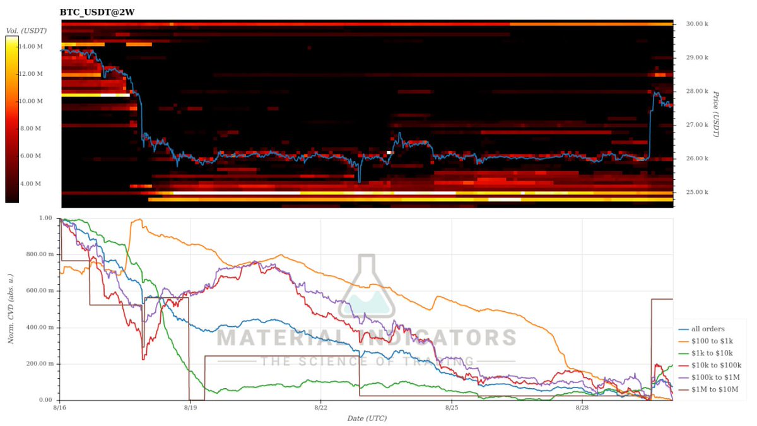Click the Norm. CVD (abs. u.) axis title
The height and width of the screenshot is (426, 757).
click(x=11, y=309)
